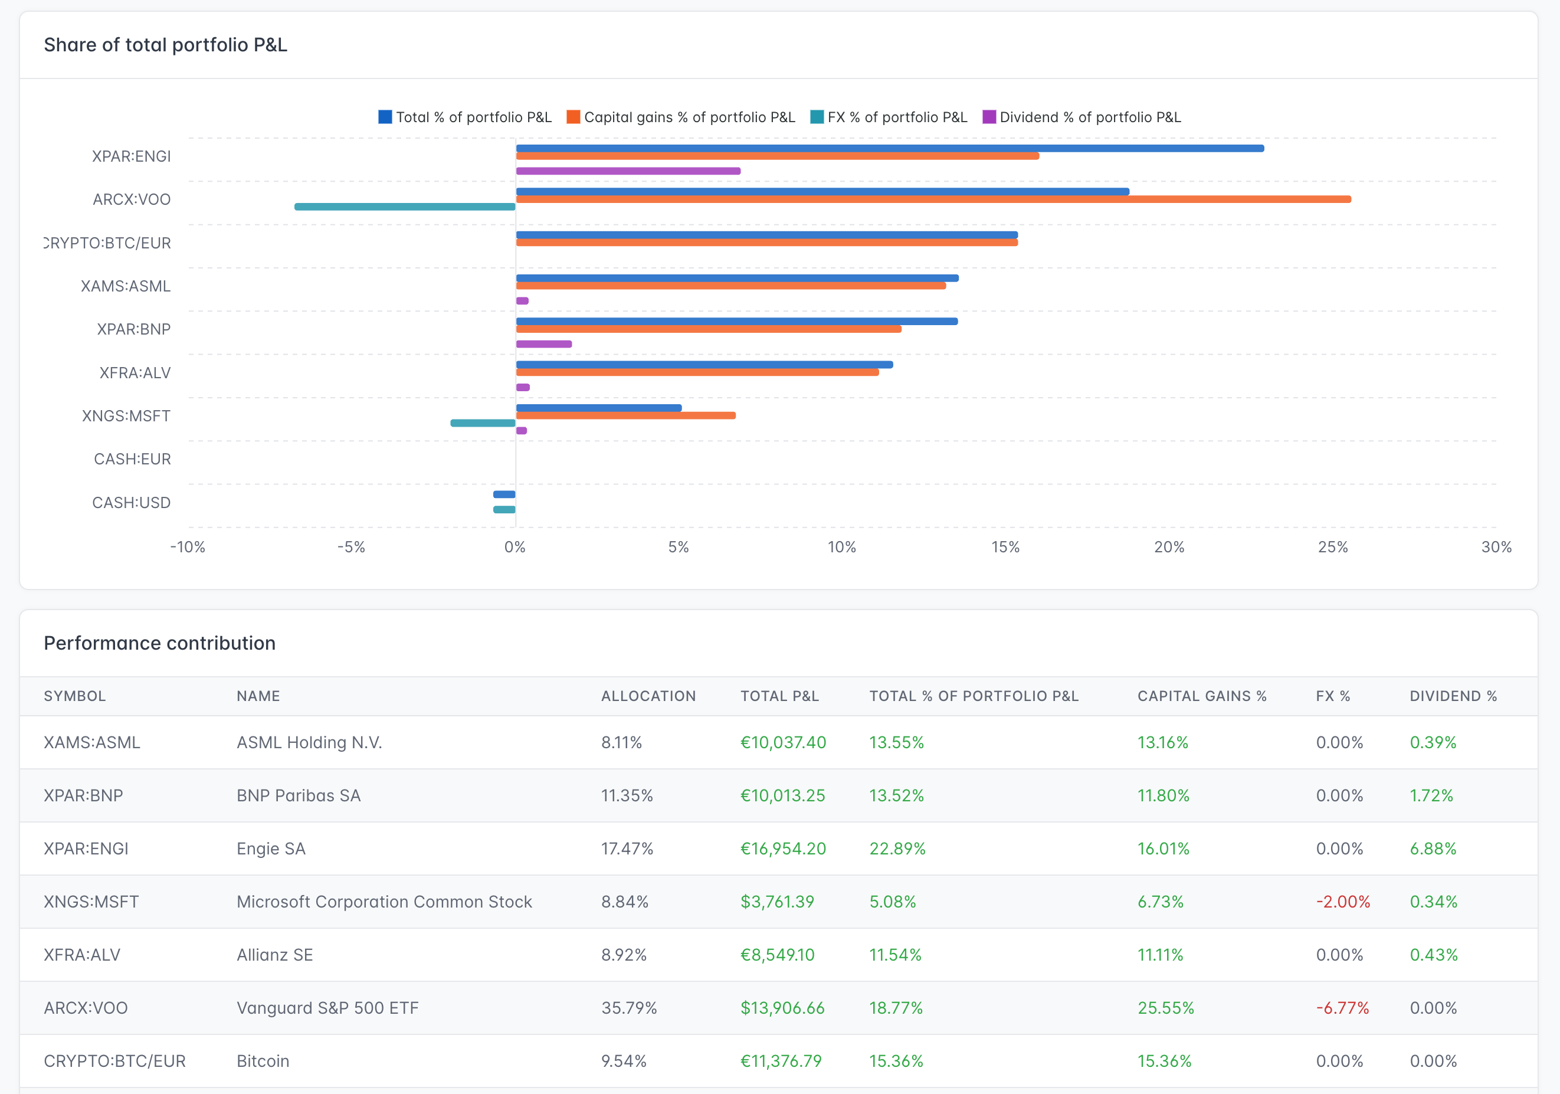Click Engie SA total P&L €16,954.20

784,848
